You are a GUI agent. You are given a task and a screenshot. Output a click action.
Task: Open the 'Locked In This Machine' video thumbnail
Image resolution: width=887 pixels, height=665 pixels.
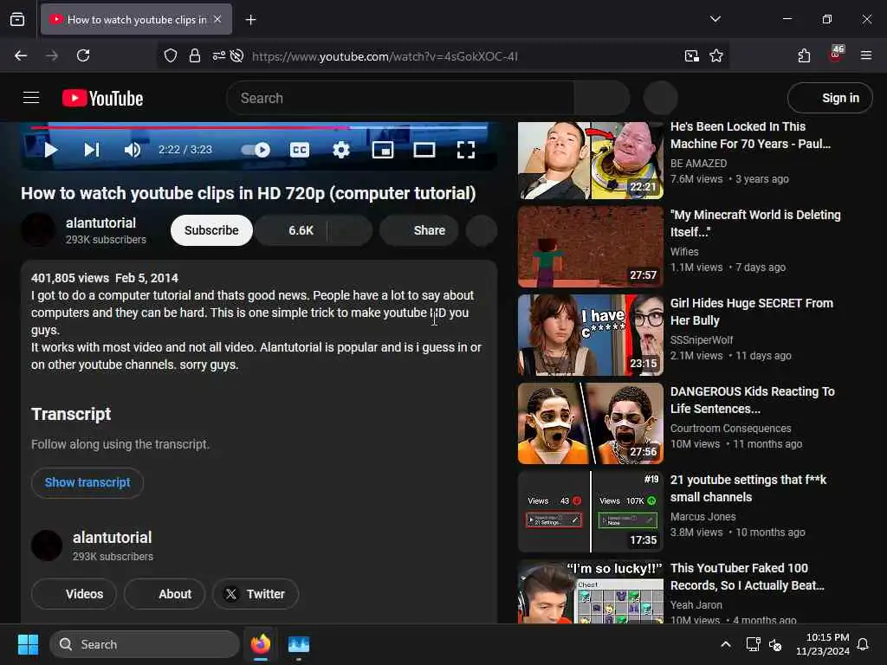click(x=591, y=160)
